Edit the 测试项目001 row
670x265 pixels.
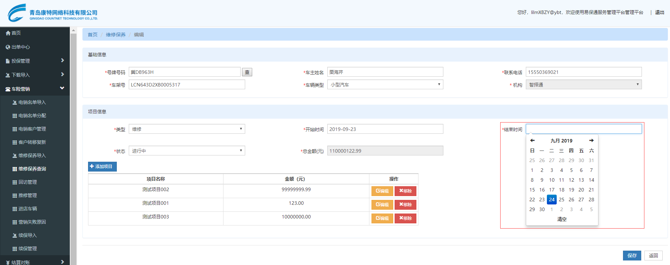point(382,205)
